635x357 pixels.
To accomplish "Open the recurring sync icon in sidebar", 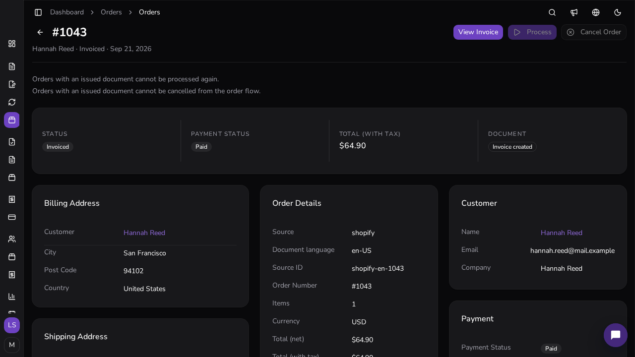I will click(12, 102).
